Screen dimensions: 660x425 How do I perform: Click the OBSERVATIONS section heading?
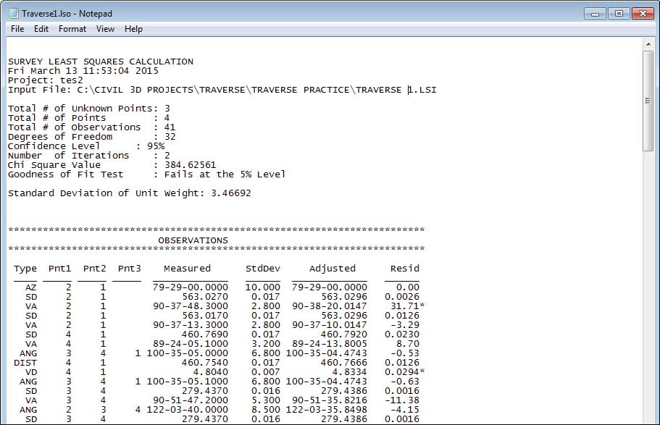[x=193, y=240]
